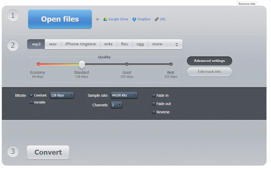The image size is (271, 170).
Task: Set quality to Best 320 kbps point
Action: pos(171,64)
